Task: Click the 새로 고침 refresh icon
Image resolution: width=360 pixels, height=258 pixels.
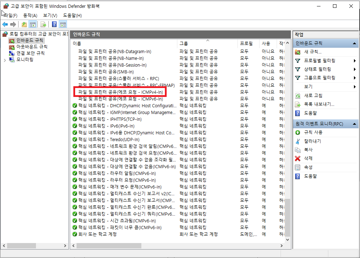Action: pos(298,96)
